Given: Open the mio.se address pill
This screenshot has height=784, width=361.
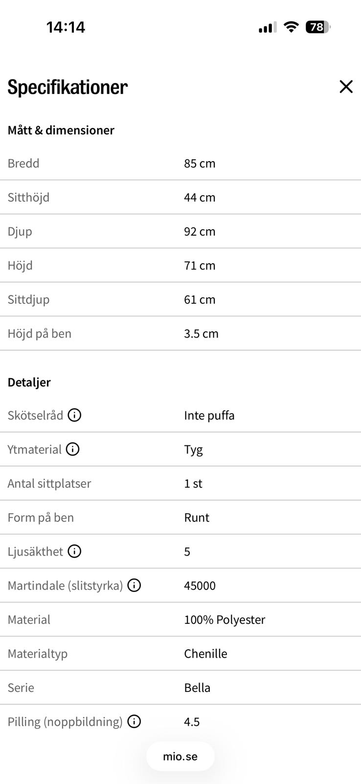Looking at the screenshot, I should click(180, 756).
